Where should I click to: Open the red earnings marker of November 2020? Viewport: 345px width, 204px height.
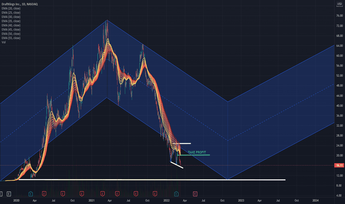(x=82, y=194)
